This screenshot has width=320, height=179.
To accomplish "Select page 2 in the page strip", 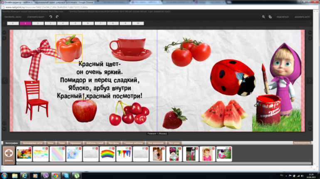I will 38,24.
